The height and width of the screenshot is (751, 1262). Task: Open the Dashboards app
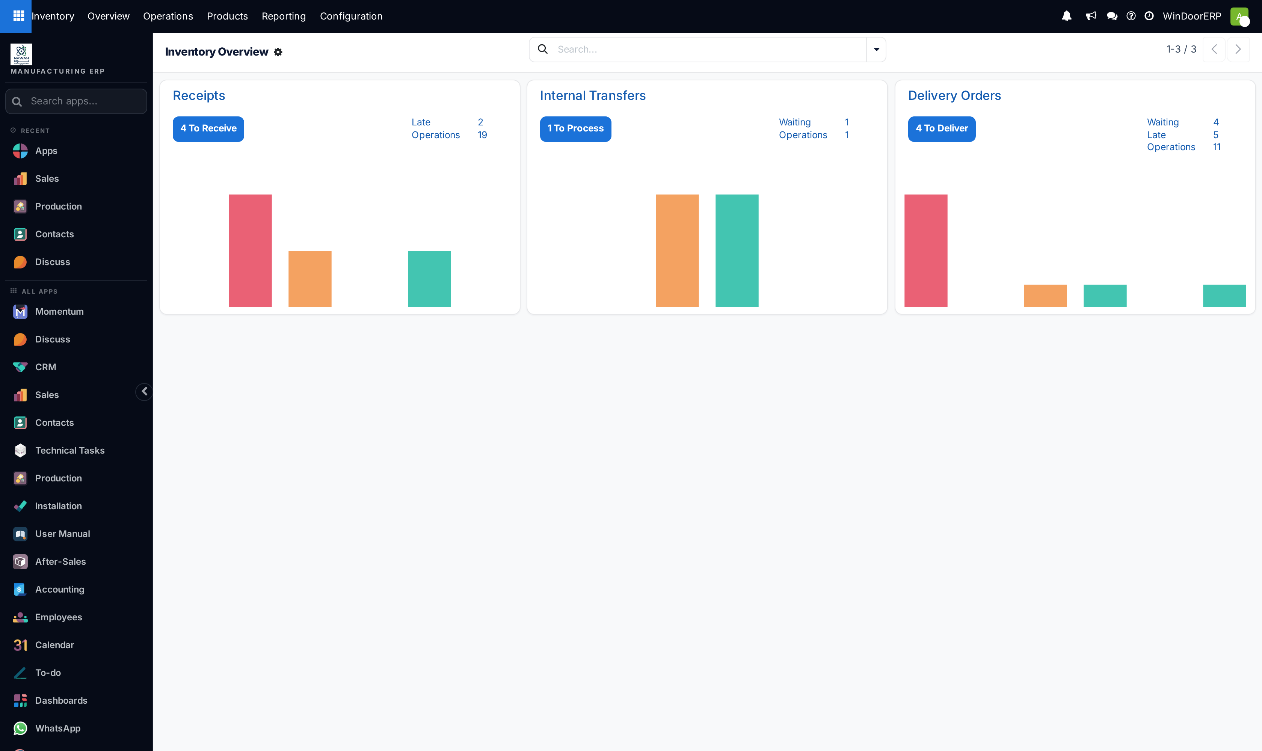point(76,701)
